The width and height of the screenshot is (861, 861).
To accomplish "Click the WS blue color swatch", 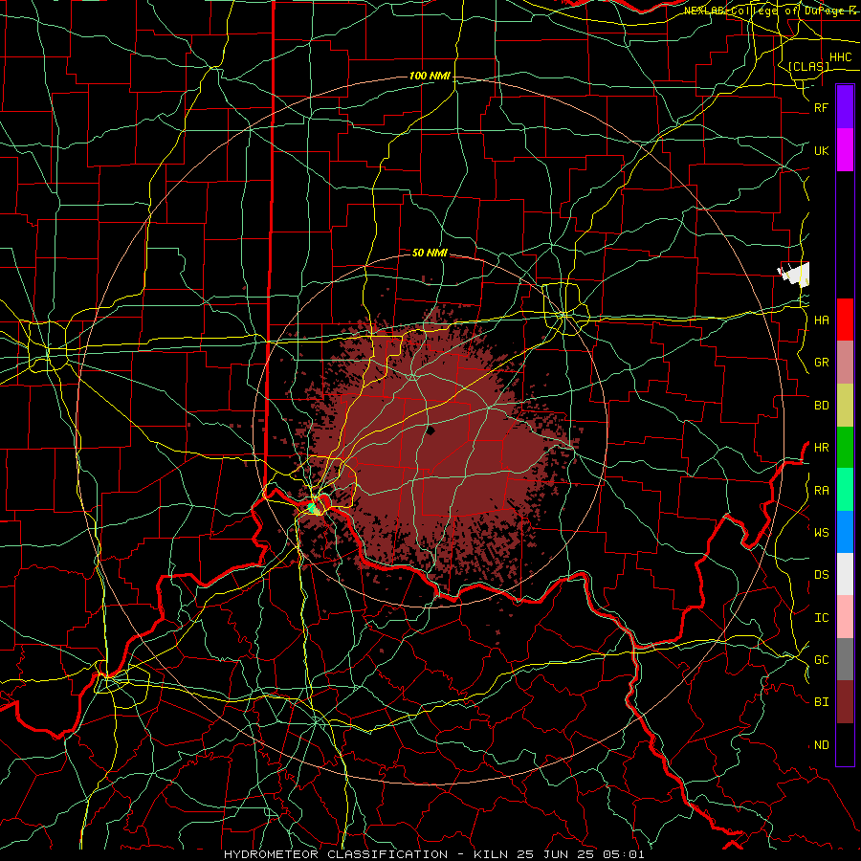I will pos(845,532).
